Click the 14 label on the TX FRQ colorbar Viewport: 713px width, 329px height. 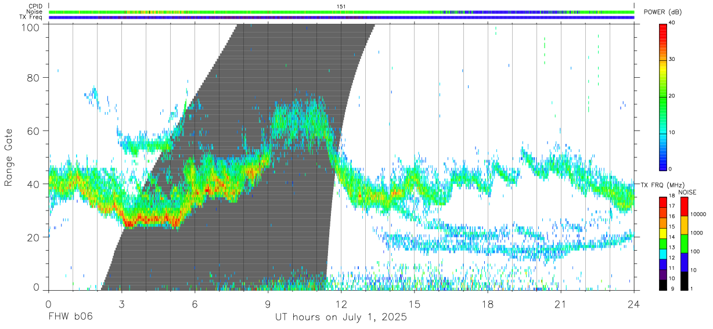672,238
